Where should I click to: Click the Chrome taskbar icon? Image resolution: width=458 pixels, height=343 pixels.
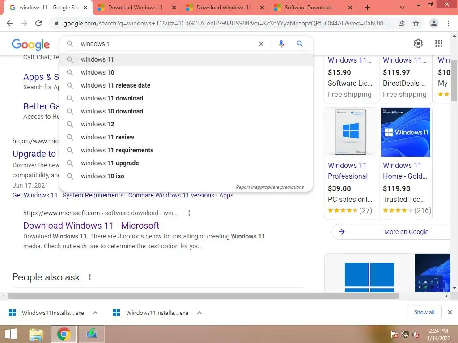pos(64,334)
